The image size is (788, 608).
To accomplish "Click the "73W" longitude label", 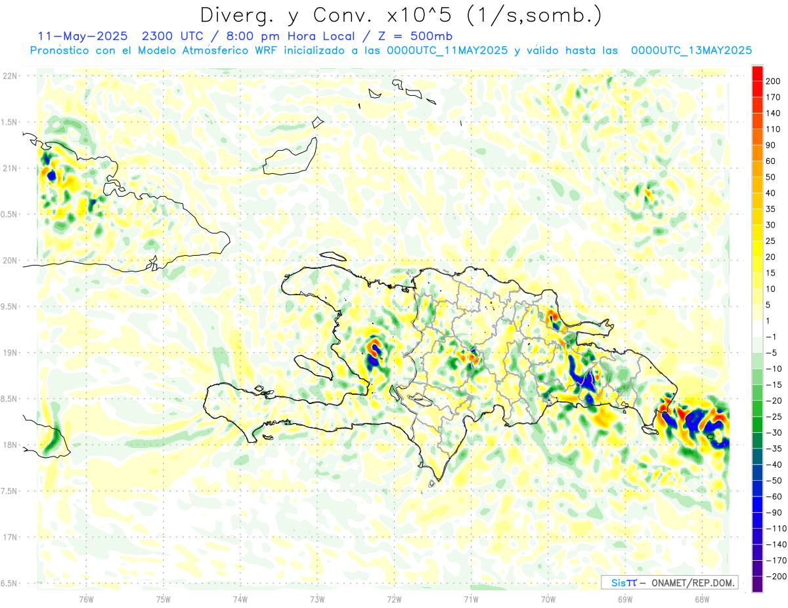I will pos(317,598).
